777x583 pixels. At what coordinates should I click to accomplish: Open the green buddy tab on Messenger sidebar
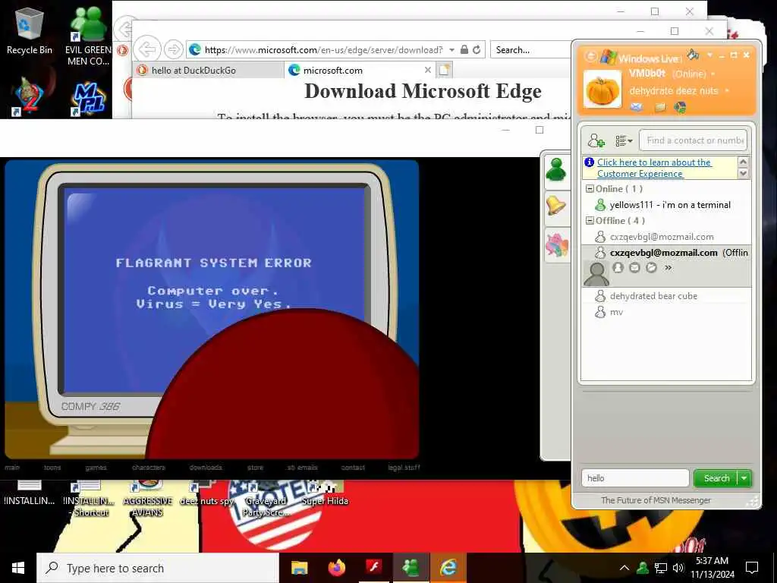[x=556, y=170]
